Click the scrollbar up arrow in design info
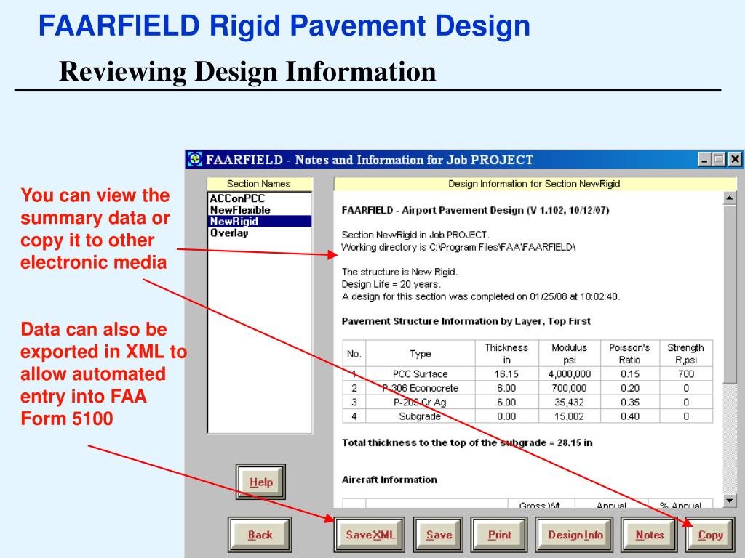 click(x=729, y=198)
